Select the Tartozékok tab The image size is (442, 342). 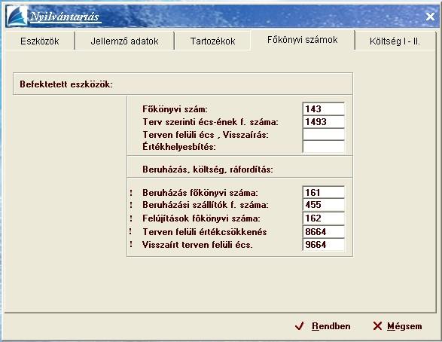tap(212, 41)
